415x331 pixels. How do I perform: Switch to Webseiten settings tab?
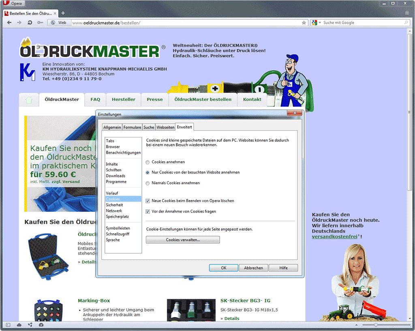(165, 127)
